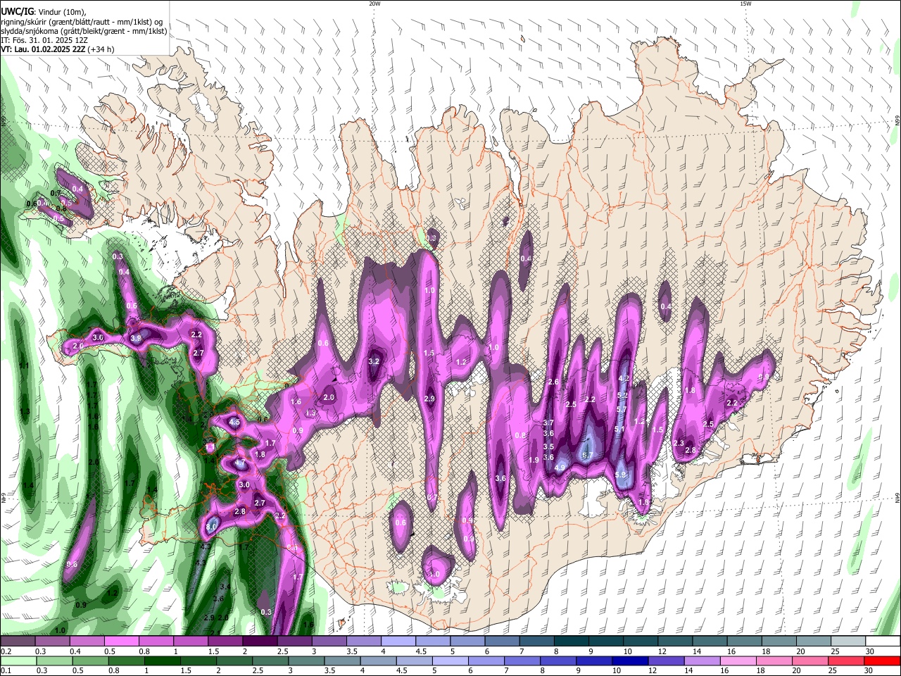Click the 2.3 value on the map
The height and width of the screenshot is (676, 901).
tap(679, 443)
